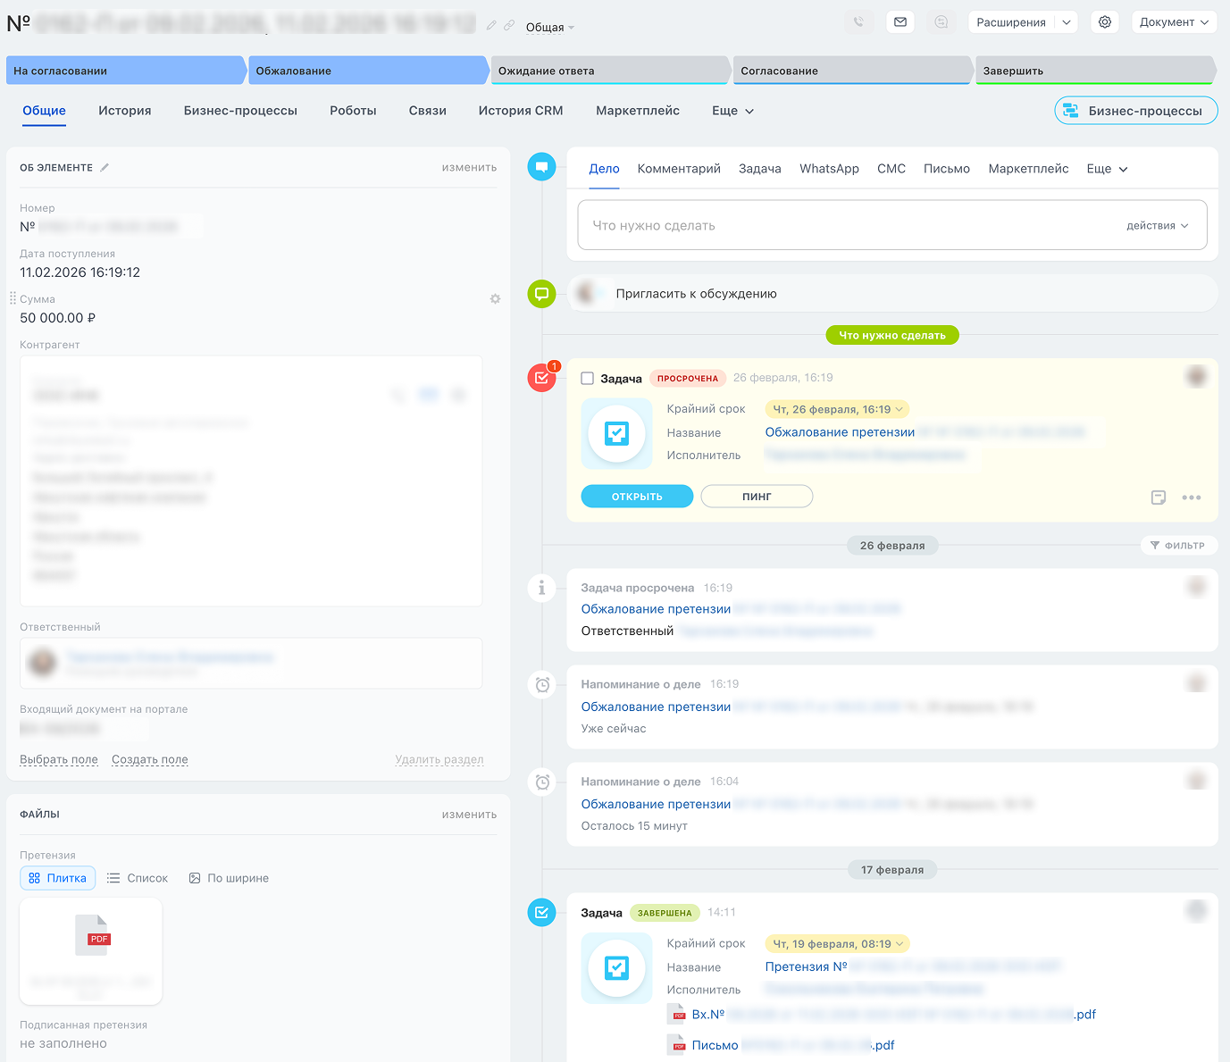Click the copy link icon near title
Screen dimensions: 1230x1062
[509, 26]
